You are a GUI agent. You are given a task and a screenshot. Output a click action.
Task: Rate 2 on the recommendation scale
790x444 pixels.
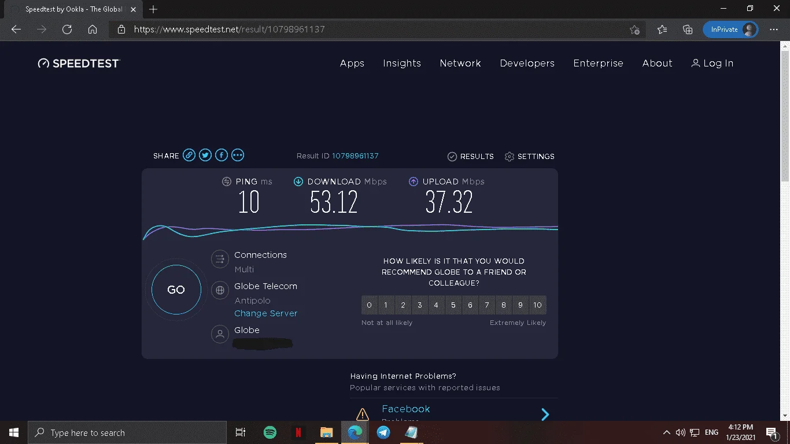403,305
